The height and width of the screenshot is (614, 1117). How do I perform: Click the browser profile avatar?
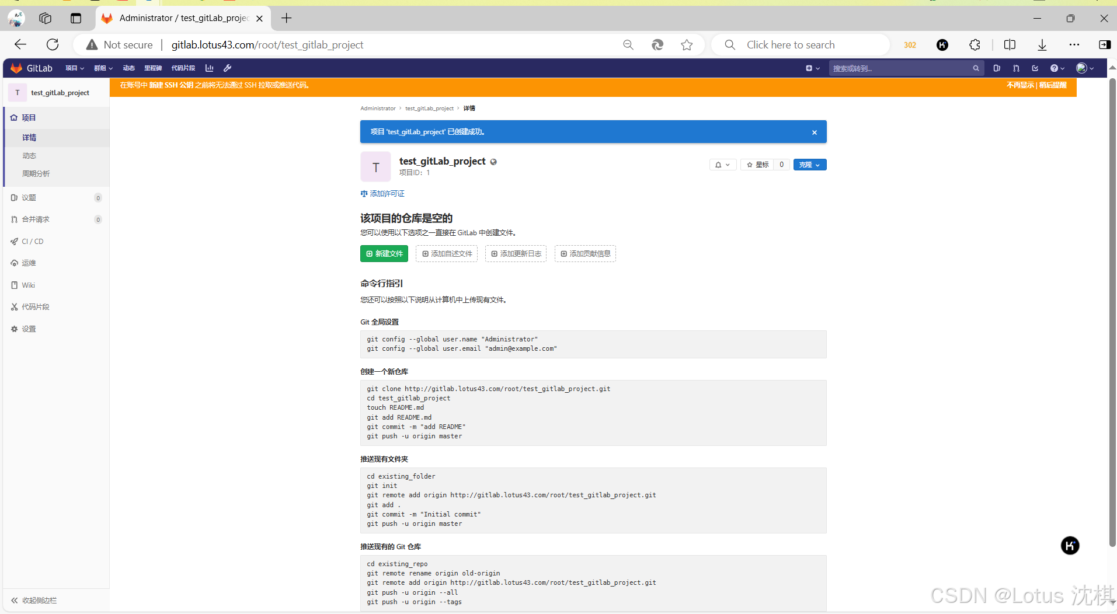tap(16, 18)
